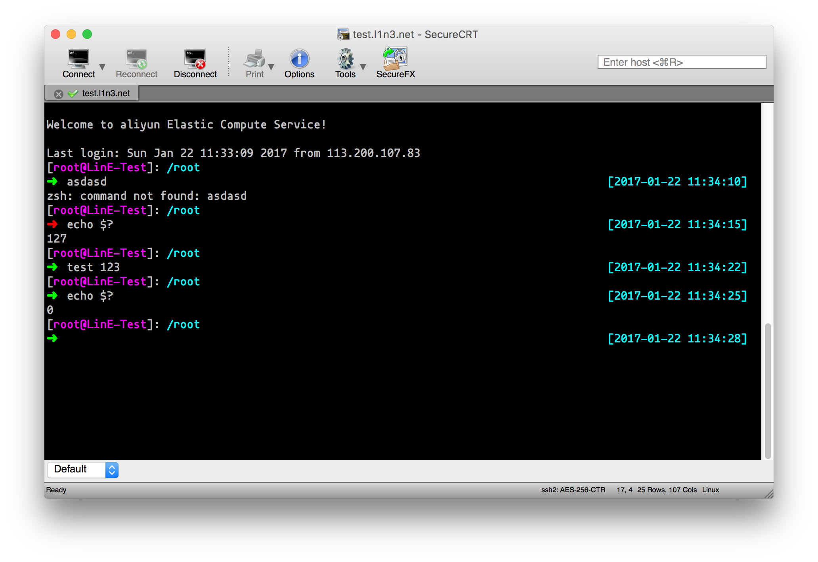Expand the Print dropdown arrow
This screenshot has width=818, height=562.
tap(271, 67)
